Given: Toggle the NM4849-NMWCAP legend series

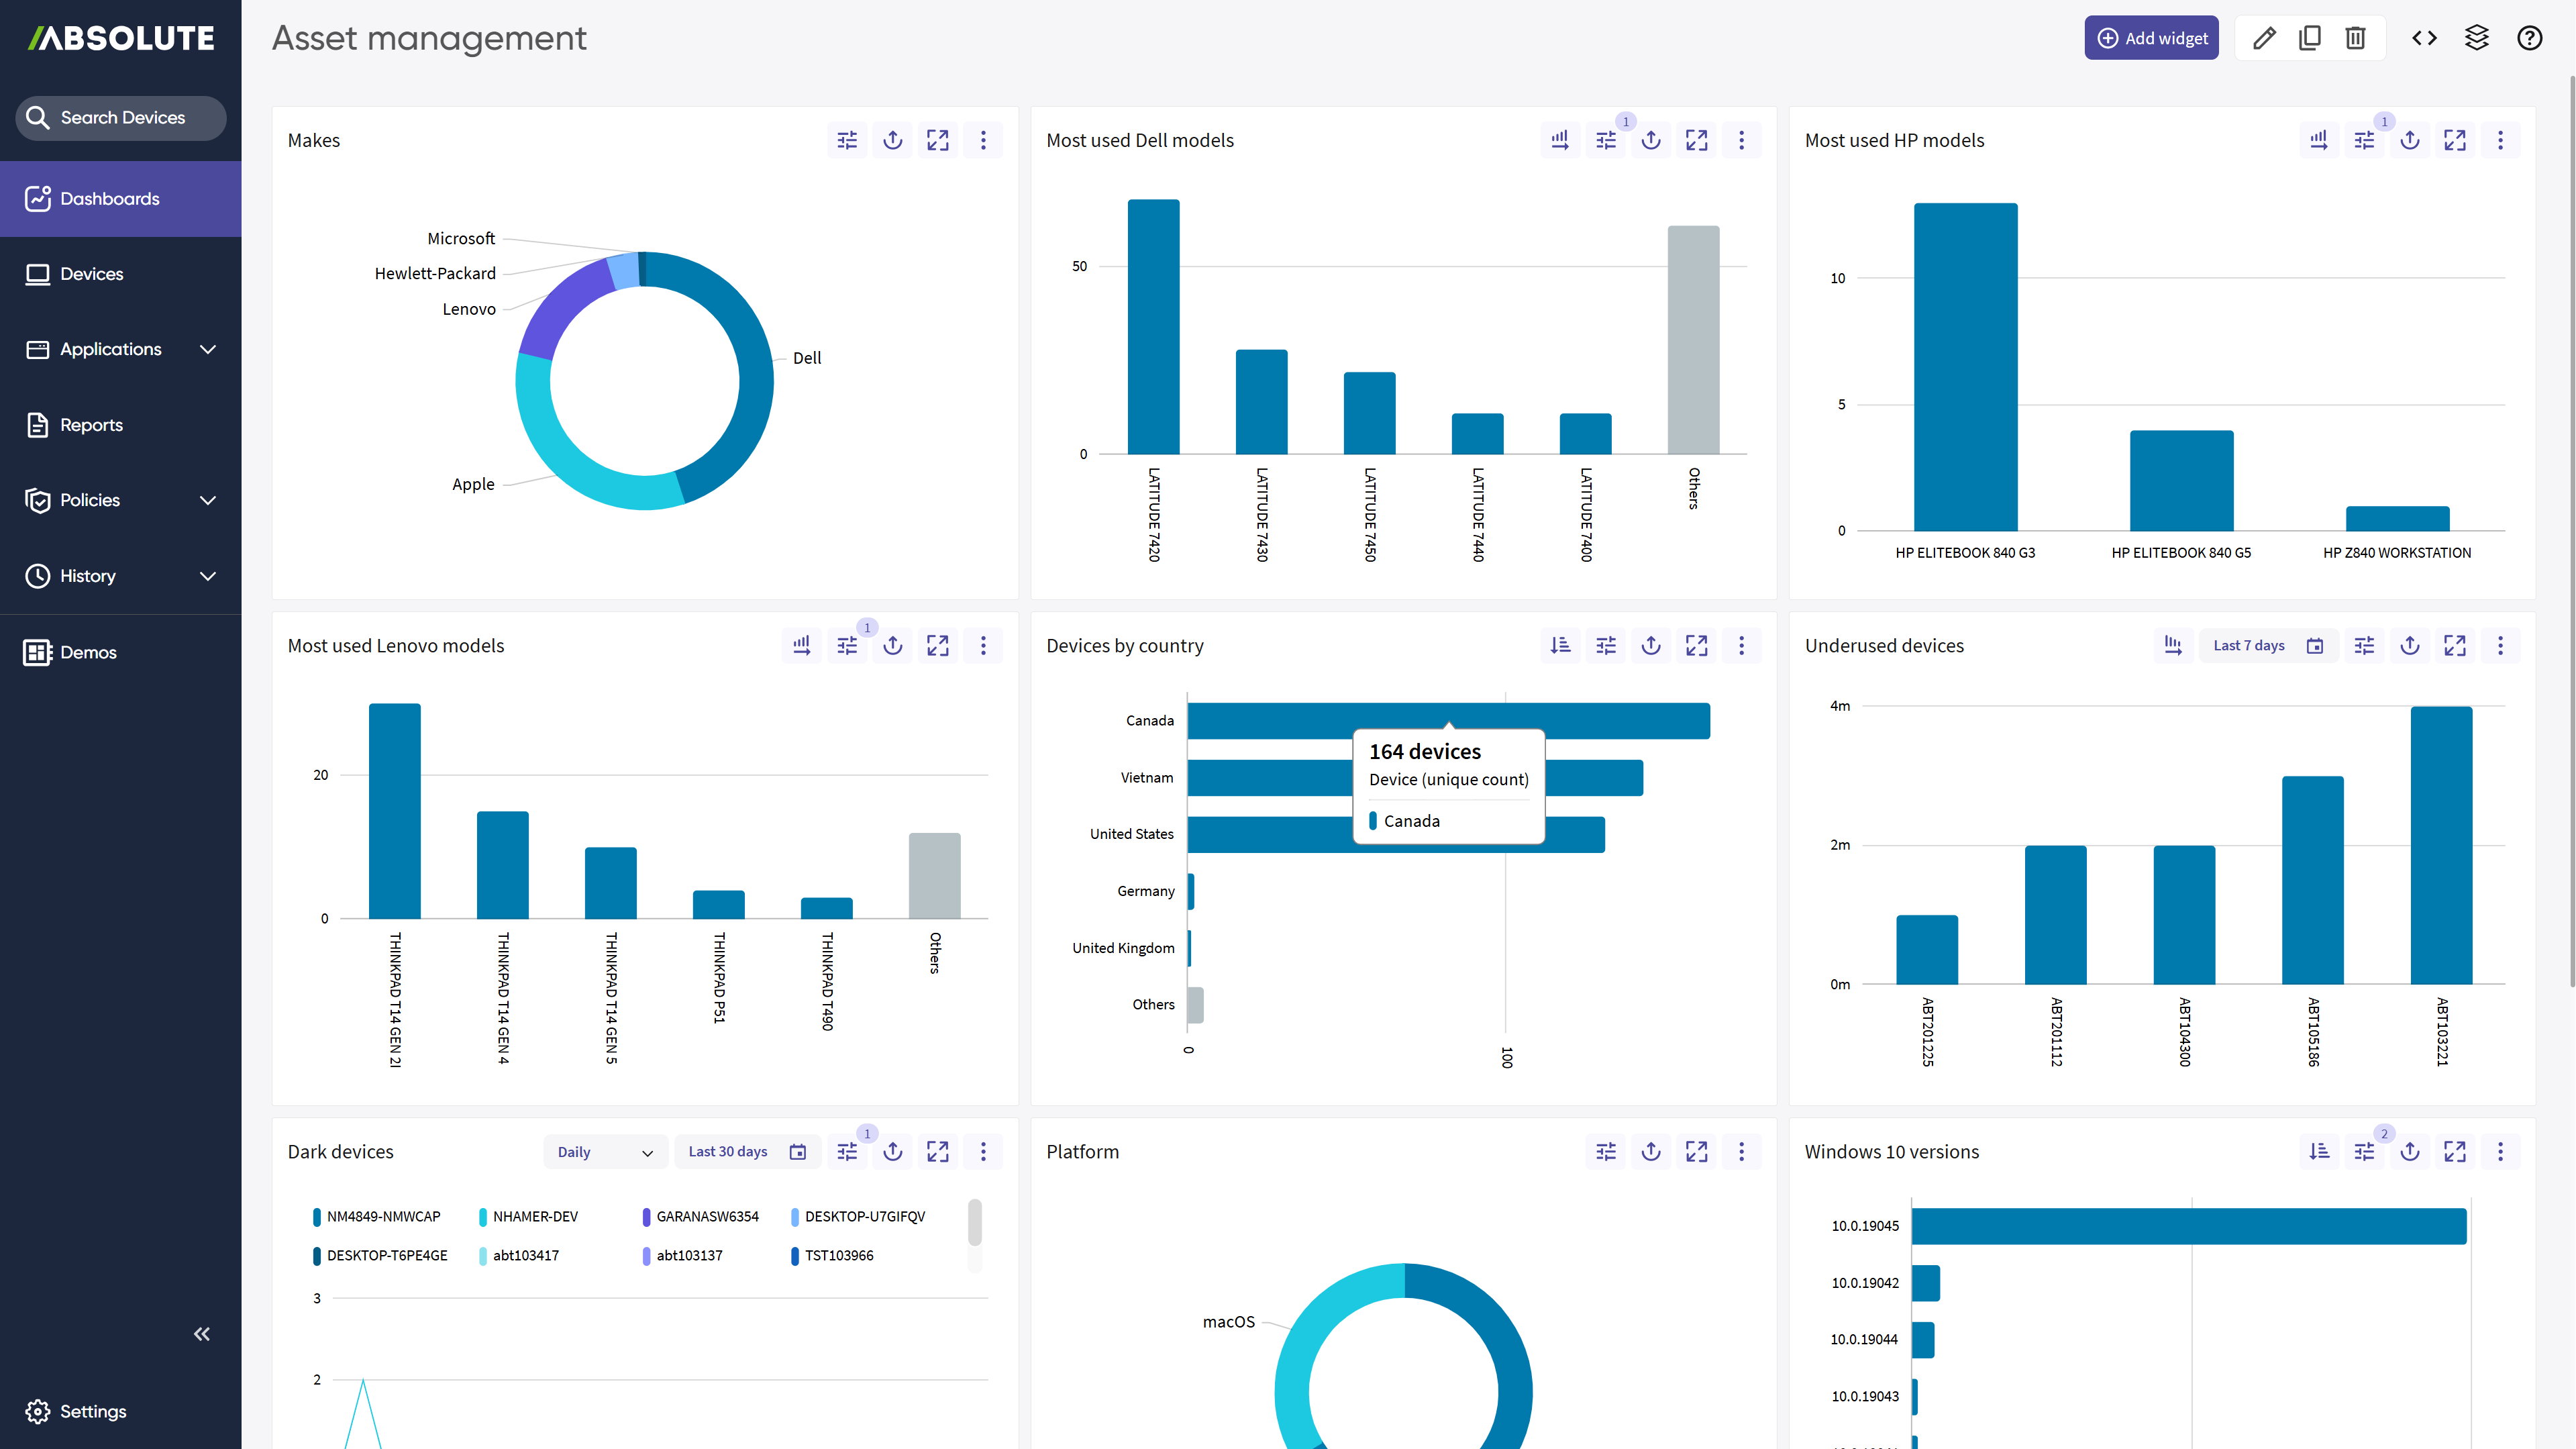Looking at the screenshot, I should [377, 1217].
